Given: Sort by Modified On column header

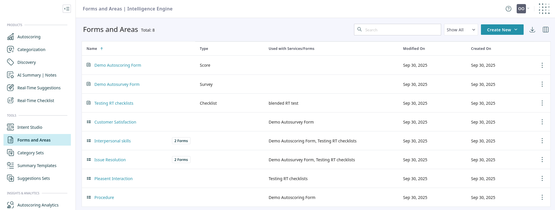Looking at the screenshot, I should pos(414,49).
